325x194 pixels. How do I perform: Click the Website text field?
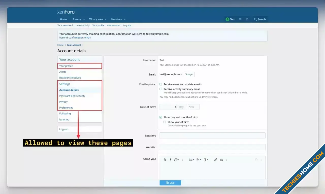(213, 147)
